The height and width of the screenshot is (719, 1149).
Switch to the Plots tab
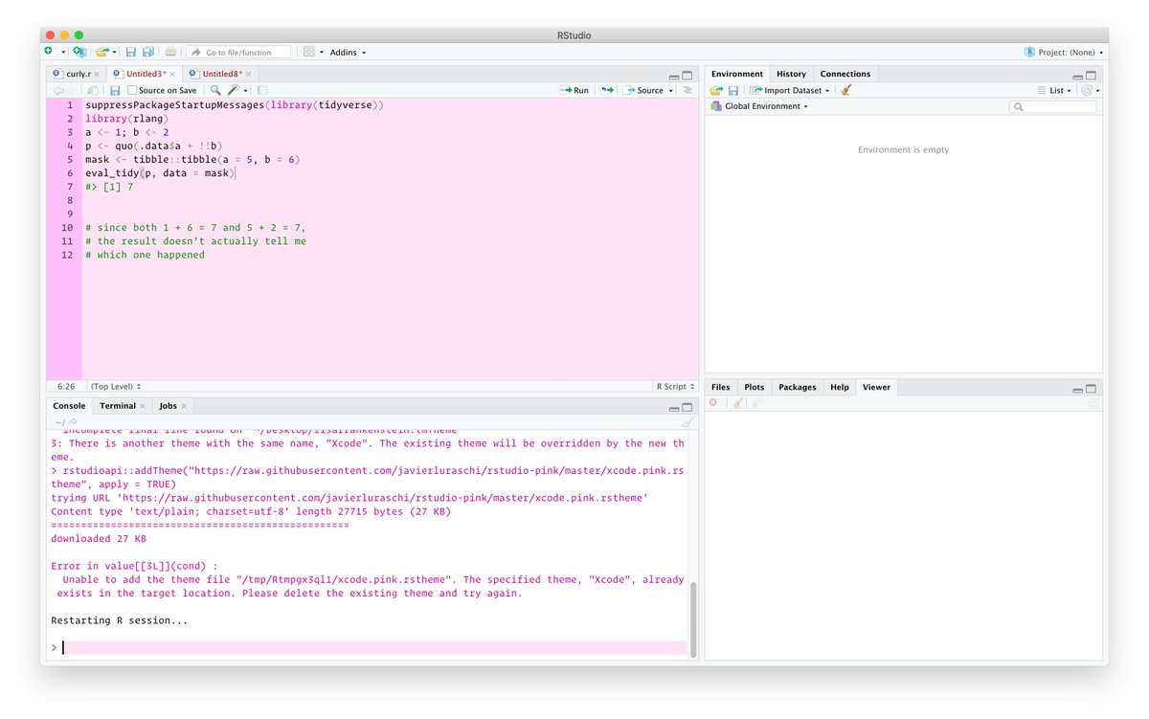755,387
